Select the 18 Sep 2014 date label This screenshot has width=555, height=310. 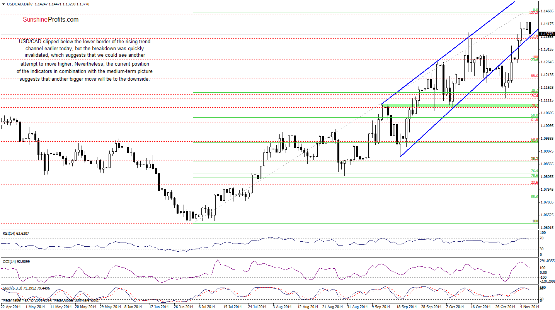407,307
